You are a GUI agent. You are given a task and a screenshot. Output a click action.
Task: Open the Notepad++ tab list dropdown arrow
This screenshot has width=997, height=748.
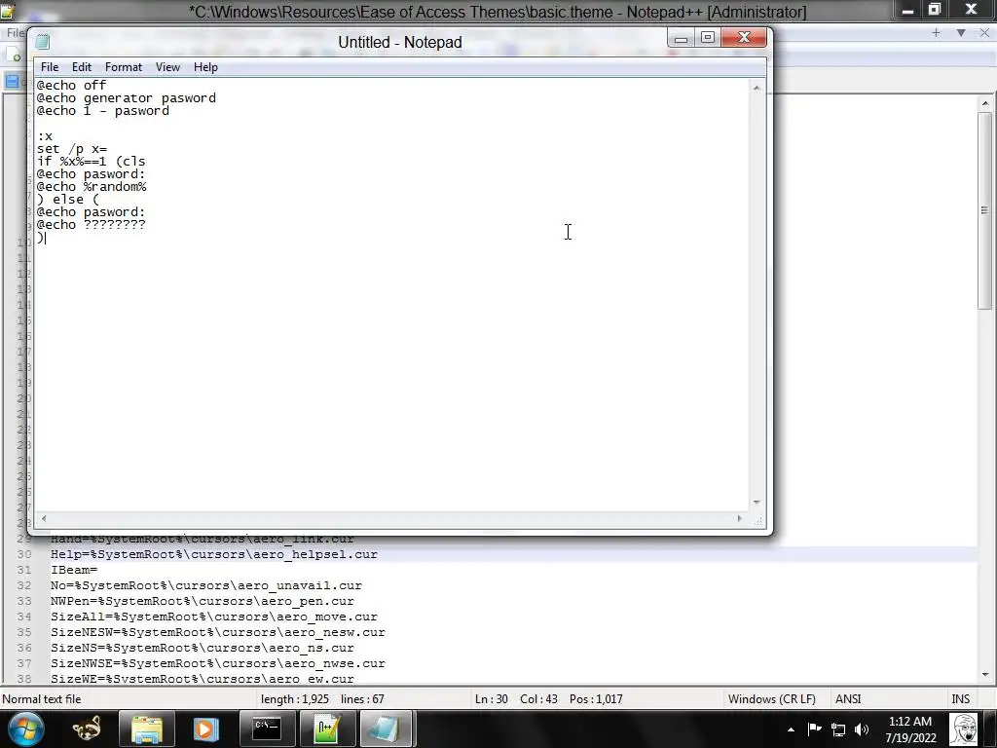tap(961, 32)
